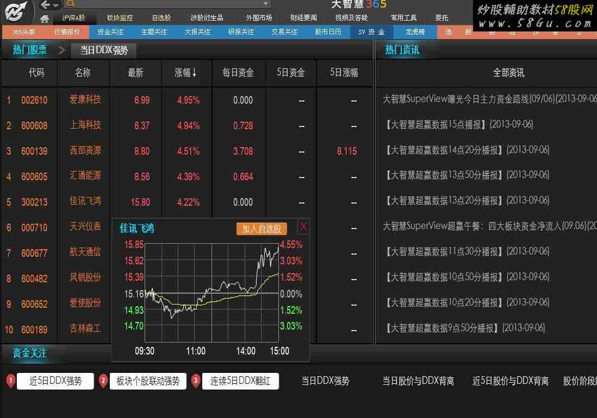Expand the search box dropdown arrow
Image resolution: width=597 pixels, height=418 pixels.
(266, 4)
